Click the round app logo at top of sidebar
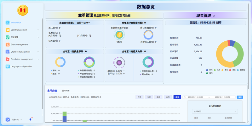252x126 pixels. tap(22, 10)
